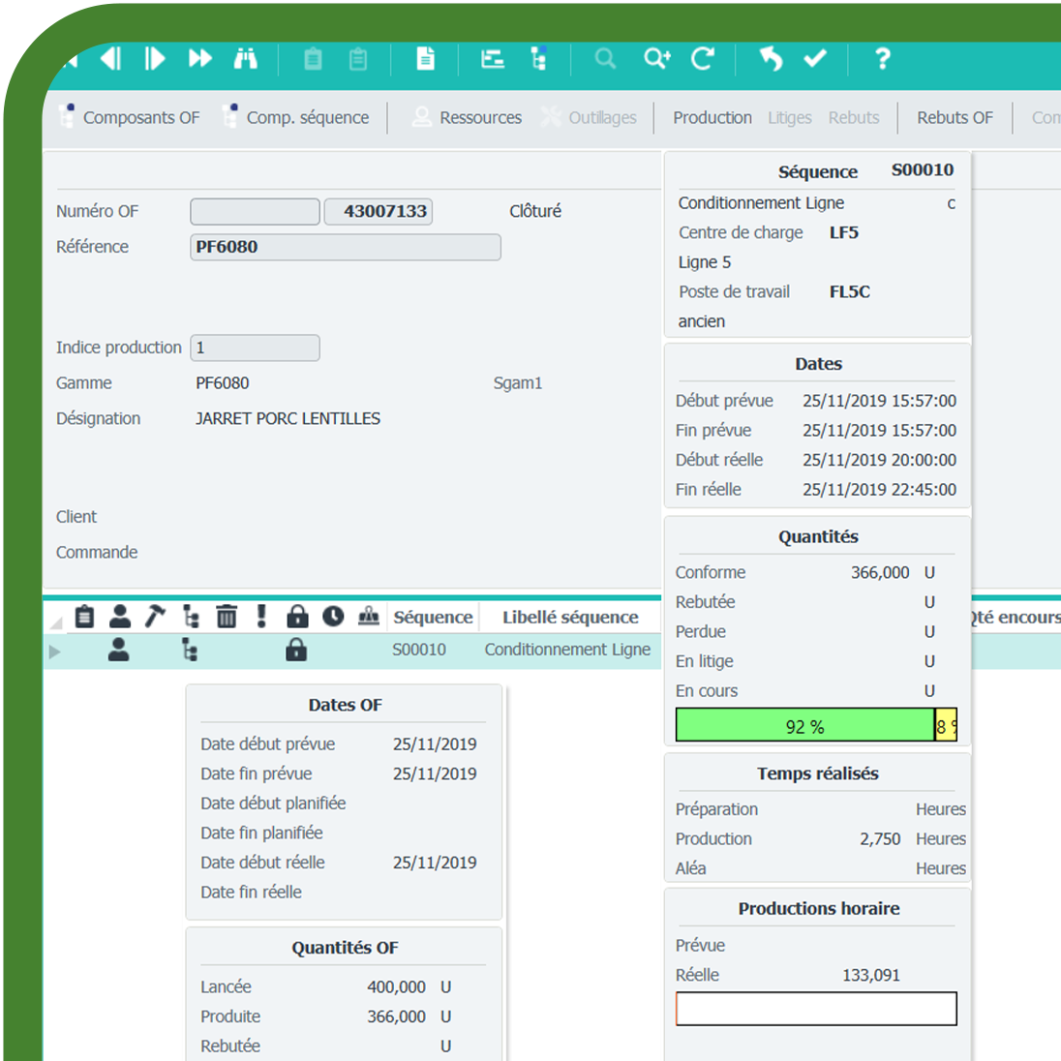The height and width of the screenshot is (1061, 1061).
Task: Click the binoculars search icon
Action: pos(246,59)
